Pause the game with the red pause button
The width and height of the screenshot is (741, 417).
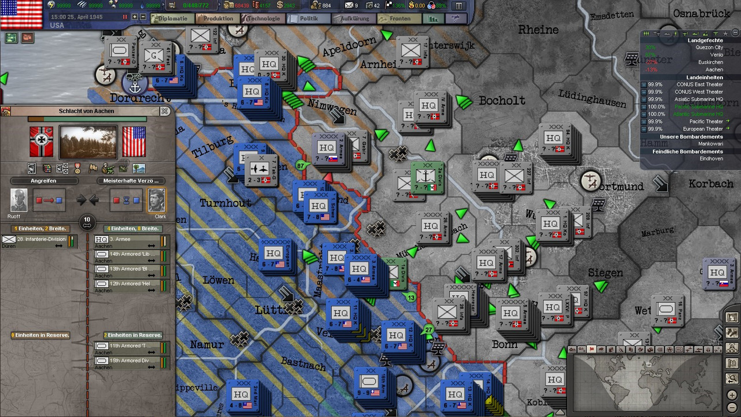tap(125, 17)
